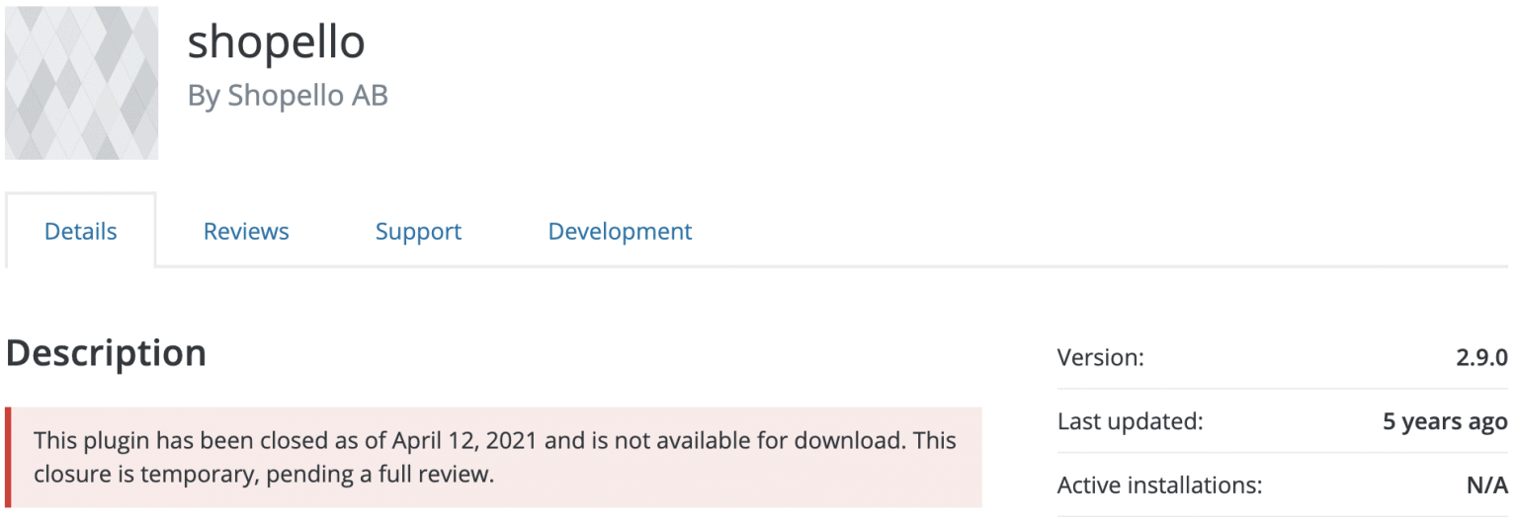Viewport: 1518px width, 522px height.
Task: Select the version number 2.9.0
Action: [x=1481, y=357]
